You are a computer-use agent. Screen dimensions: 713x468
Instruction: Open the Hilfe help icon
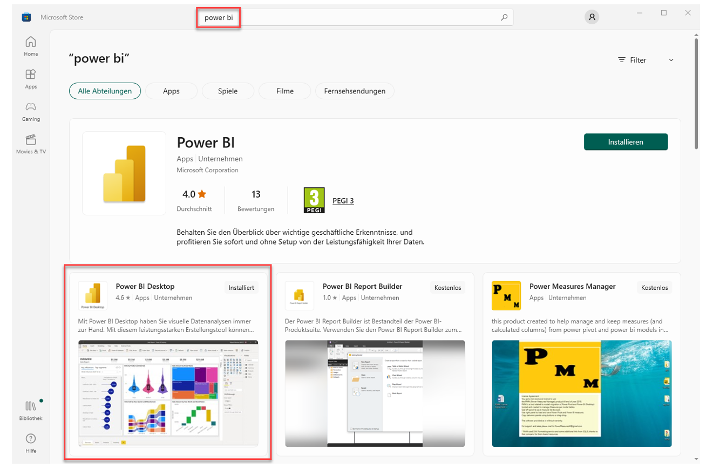31,443
